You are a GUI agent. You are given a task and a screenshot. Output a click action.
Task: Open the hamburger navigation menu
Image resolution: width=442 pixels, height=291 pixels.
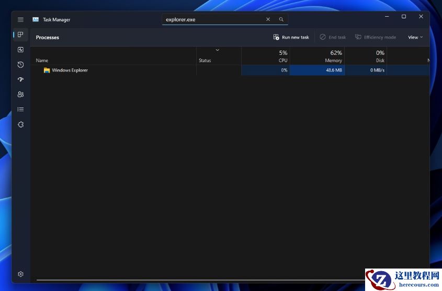[x=20, y=20]
